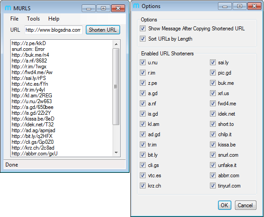Select the http://kl.am/2REG result
The height and width of the screenshot is (217, 264).
pos(32,96)
